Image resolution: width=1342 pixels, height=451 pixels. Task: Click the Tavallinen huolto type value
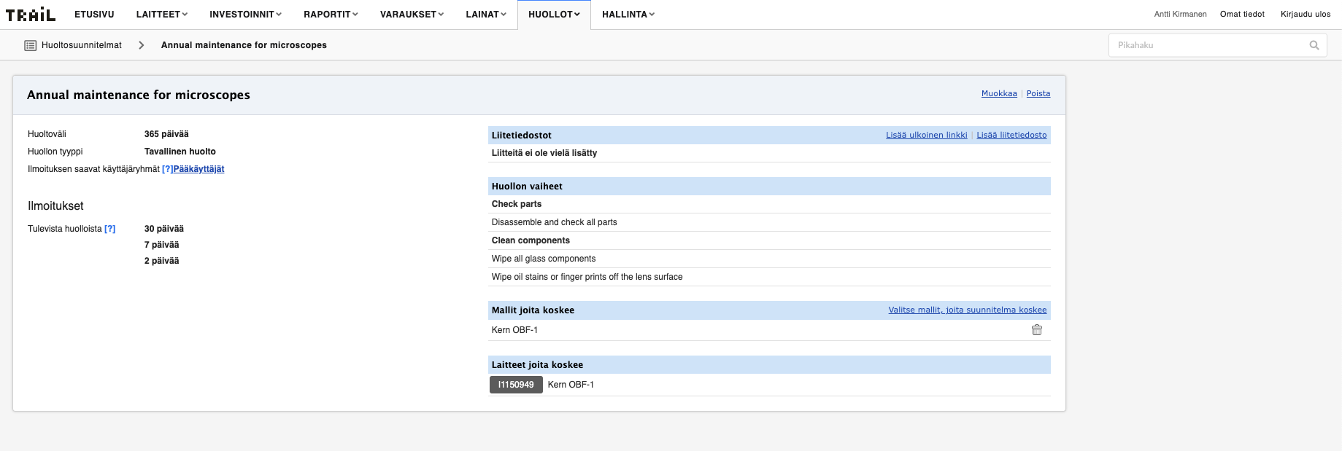180,152
